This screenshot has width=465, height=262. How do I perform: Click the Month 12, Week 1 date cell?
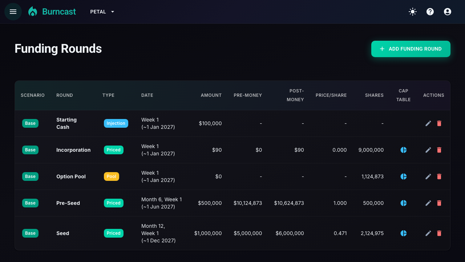pos(158,233)
